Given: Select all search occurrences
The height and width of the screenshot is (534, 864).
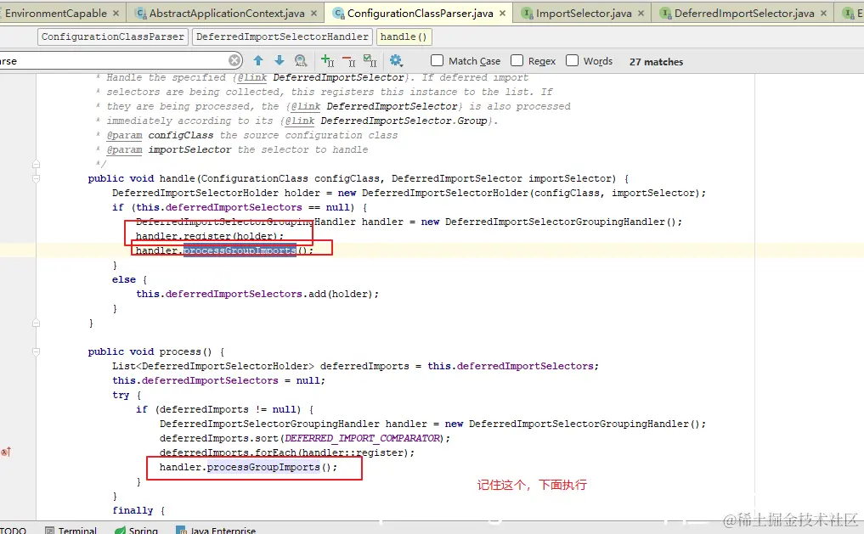Looking at the screenshot, I should point(370,60).
